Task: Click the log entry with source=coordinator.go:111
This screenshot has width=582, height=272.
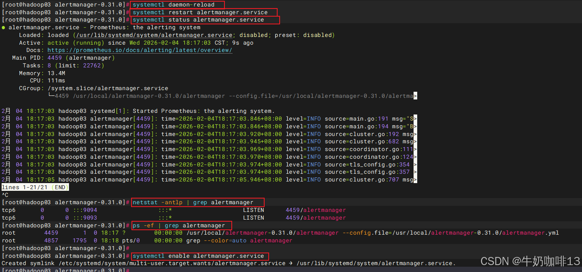Action: point(209,149)
